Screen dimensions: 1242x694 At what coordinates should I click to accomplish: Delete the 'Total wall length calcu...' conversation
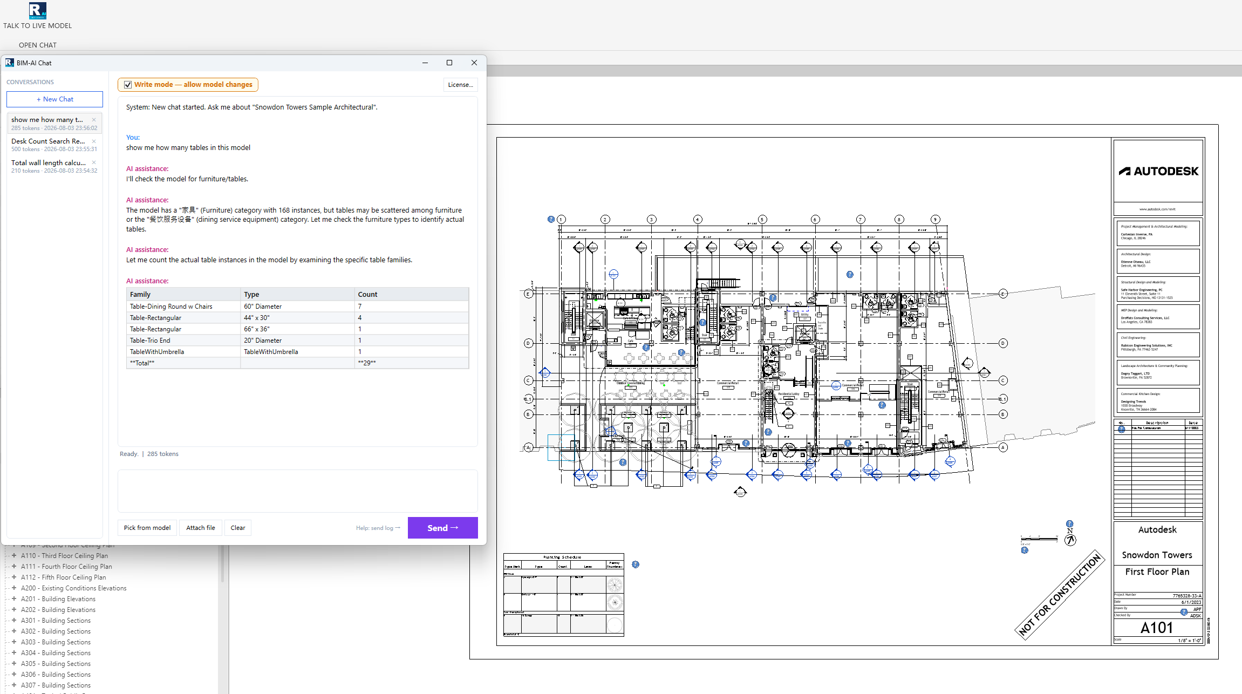(x=94, y=162)
